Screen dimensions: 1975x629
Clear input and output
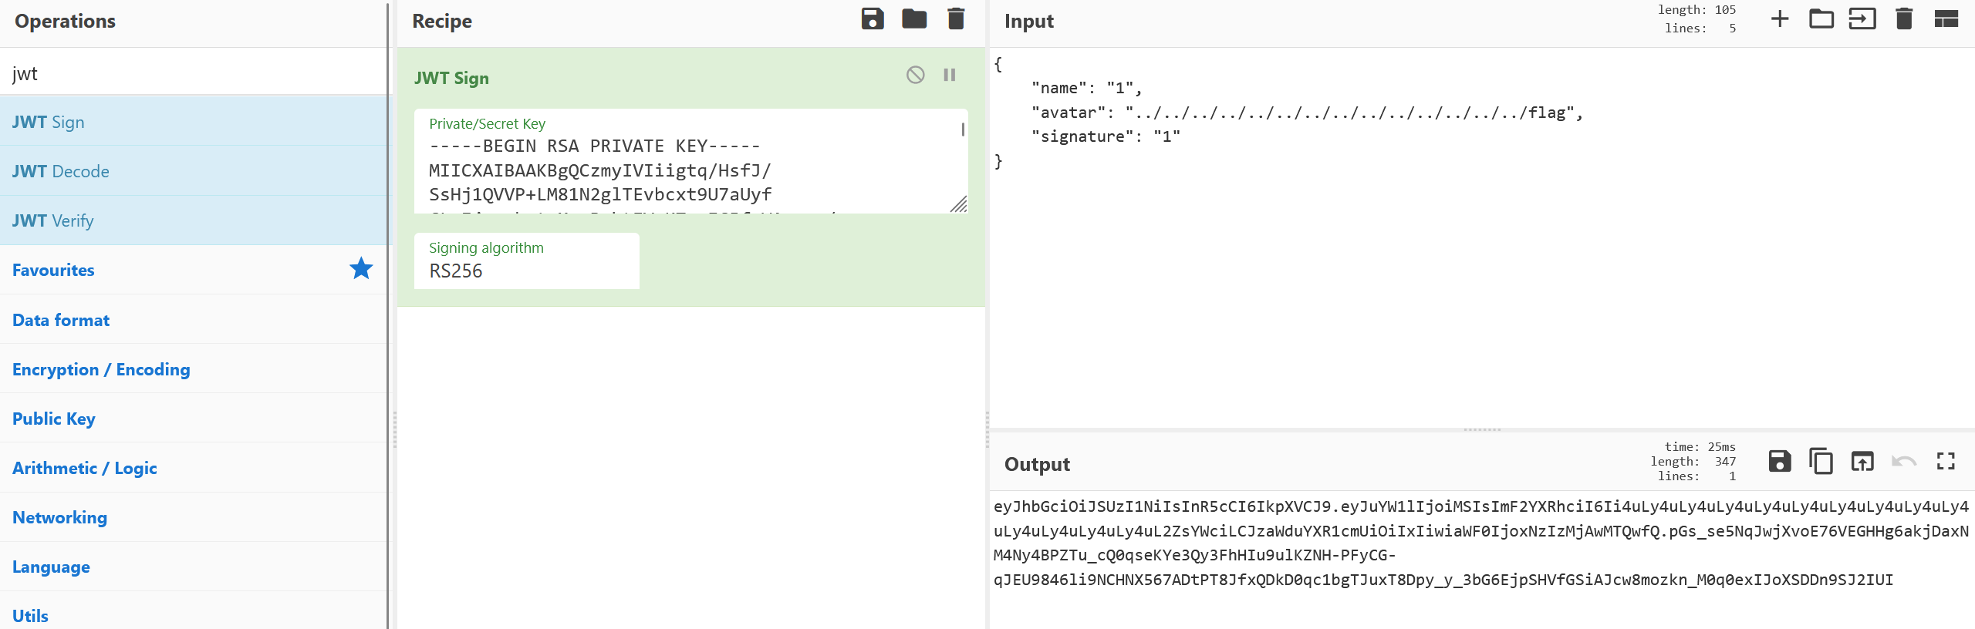click(1904, 19)
